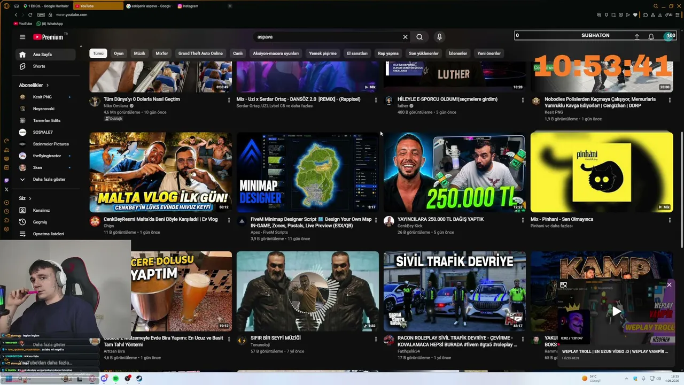Click the YouTube Premium logo
Viewport: 684px width, 385px height.
coord(48,37)
